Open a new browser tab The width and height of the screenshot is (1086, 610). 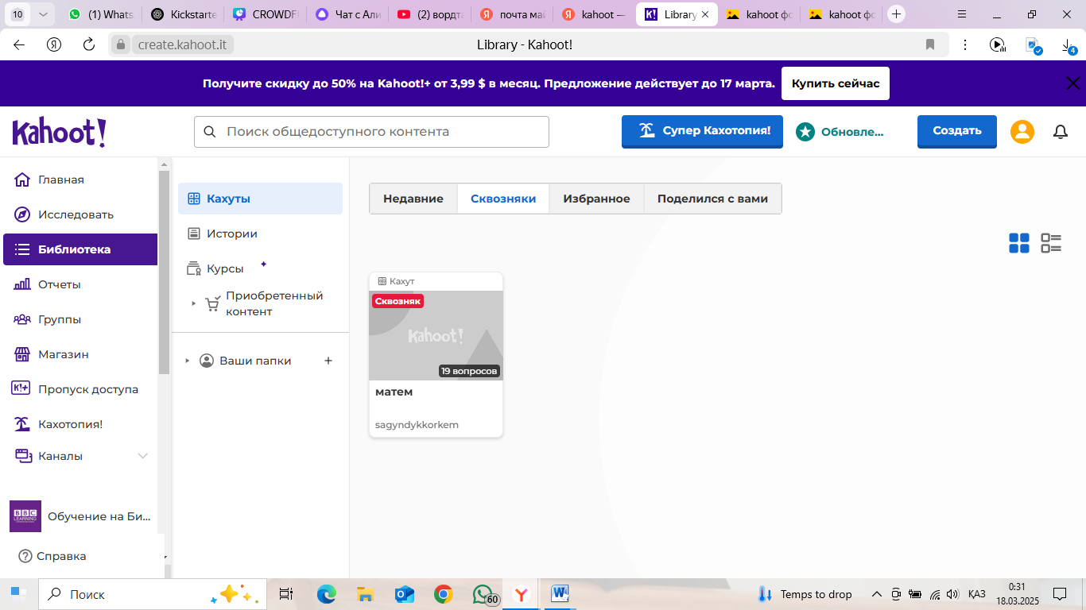[x=897, y=14]
